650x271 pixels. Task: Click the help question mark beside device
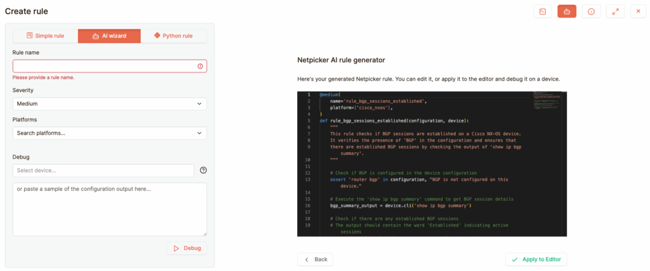203,170
